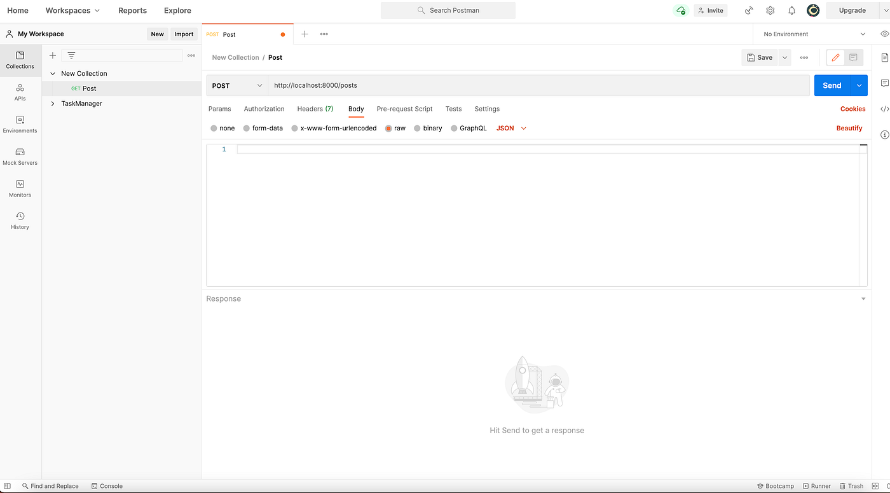This screenshot has width=890, height=493.
Task: Open environment quick look with the eye icon
Action: click(884, 34)
